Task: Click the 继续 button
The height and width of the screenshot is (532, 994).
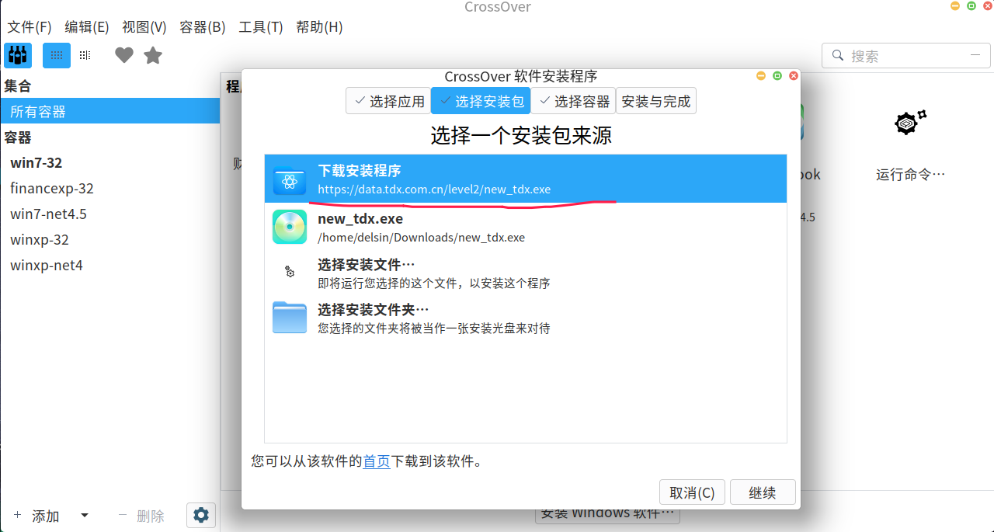Action: (763, 492)
